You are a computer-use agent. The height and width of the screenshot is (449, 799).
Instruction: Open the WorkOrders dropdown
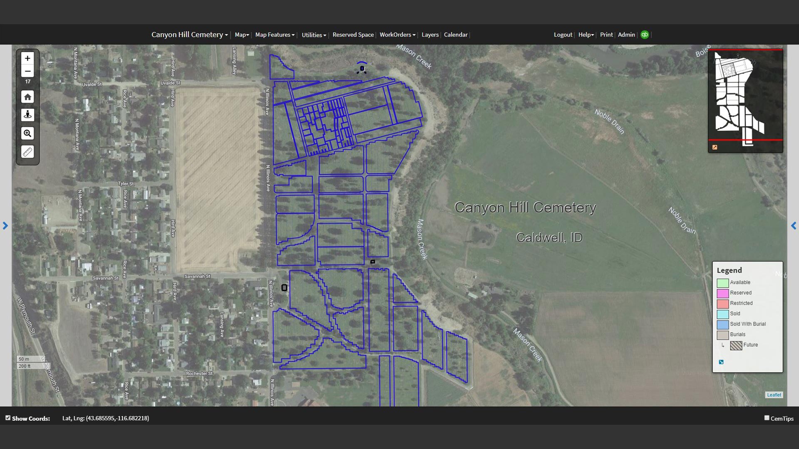tap(397, 35)
